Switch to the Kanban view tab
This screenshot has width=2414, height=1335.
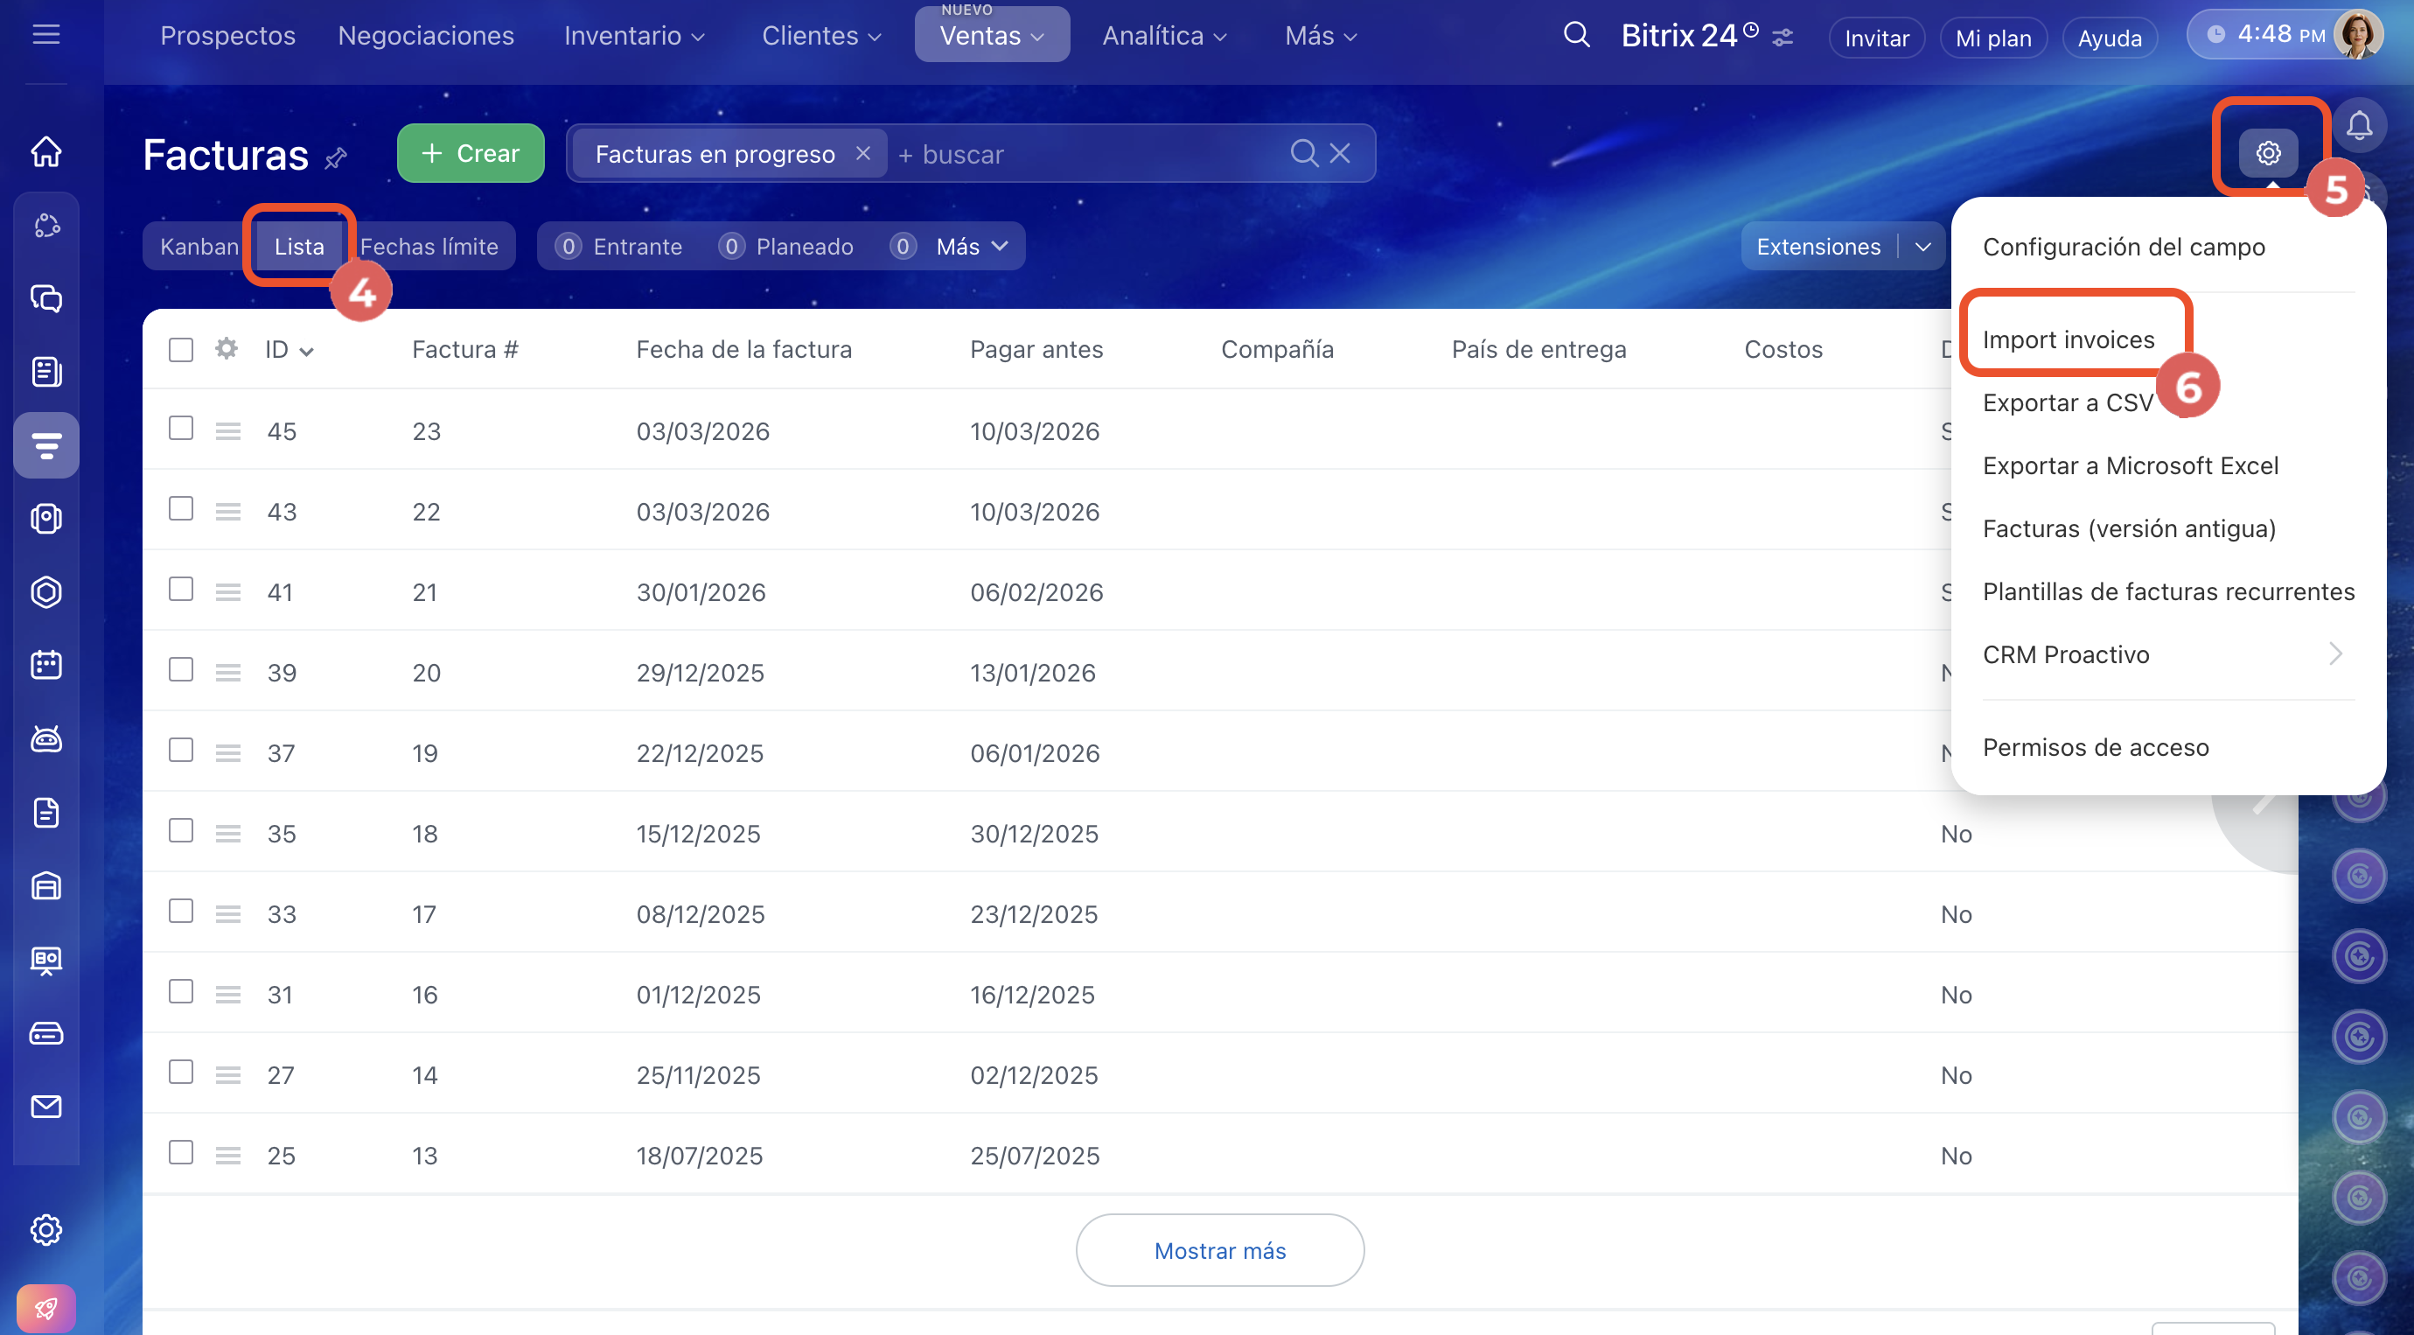point(199,247)
